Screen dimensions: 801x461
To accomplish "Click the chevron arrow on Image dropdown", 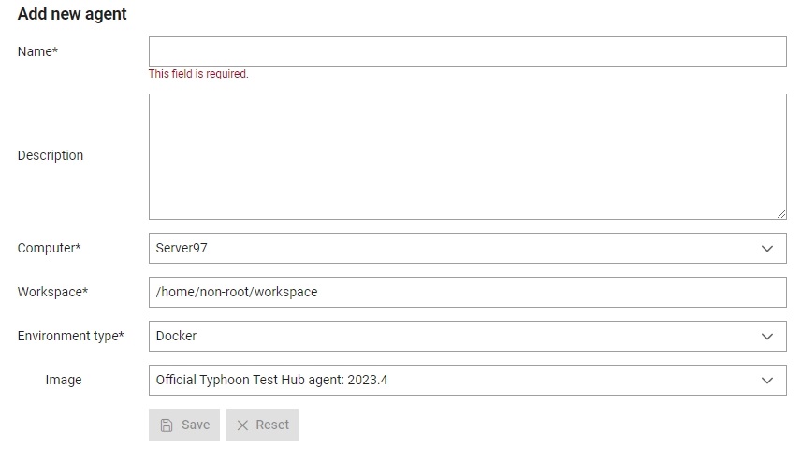I will click(x=766, y=381).
